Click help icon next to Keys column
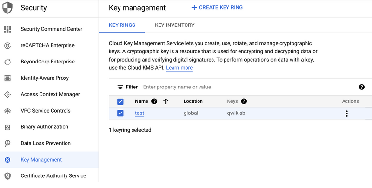Screen dimensions: 372x188 click(x=244, y=101)
